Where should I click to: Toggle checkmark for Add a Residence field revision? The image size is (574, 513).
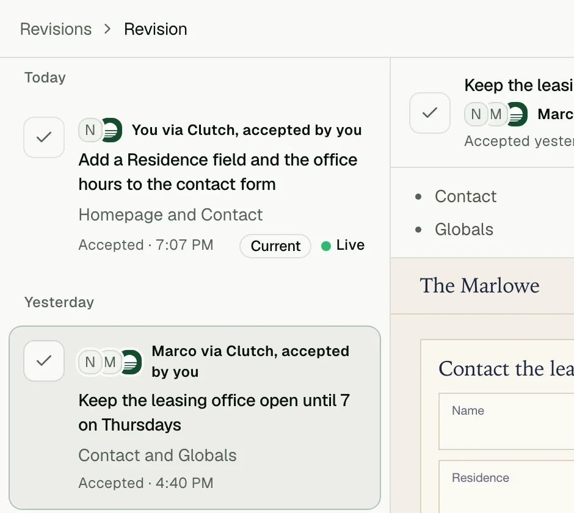44,137
